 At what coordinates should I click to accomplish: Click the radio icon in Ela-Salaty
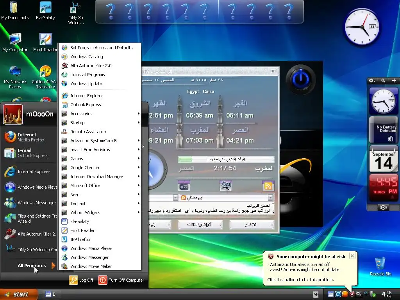click(184, 186)
